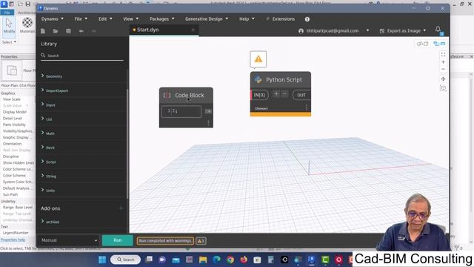The image size is (474, 267).
Task: Click the Redo arrow in Dynamo toolbar
Action: [x=93, y=31]
